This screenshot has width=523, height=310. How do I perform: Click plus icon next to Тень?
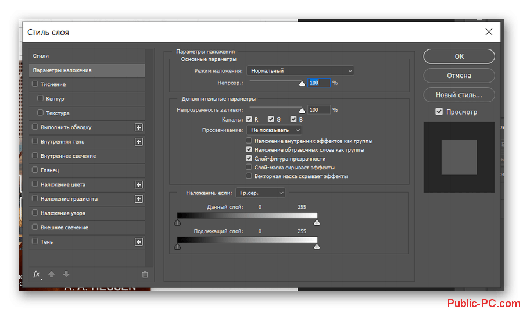(x=139, y=242)
